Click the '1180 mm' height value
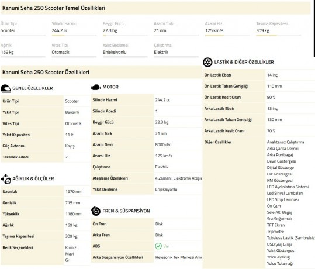Image resolution: width=315 pixels, height=269 pixels. (x=74, y=214)
